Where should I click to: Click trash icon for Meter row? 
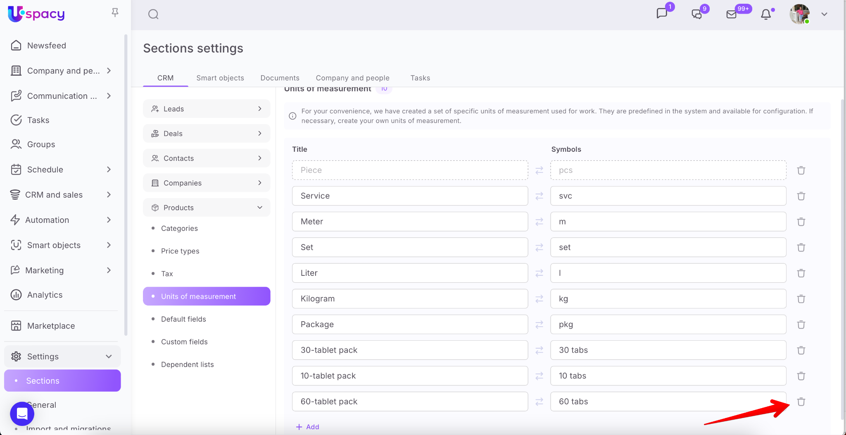click(801, 222)
